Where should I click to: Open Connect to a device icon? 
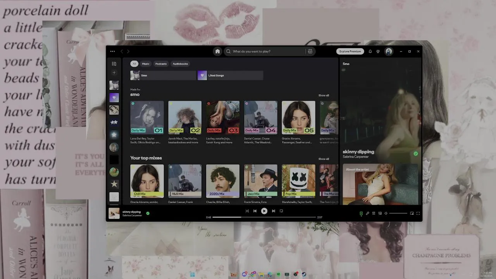tap(380, 213)
